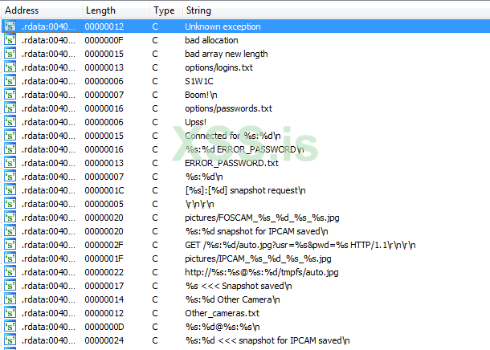
Task: Sort by the String column header
Action: coord(337,10)
